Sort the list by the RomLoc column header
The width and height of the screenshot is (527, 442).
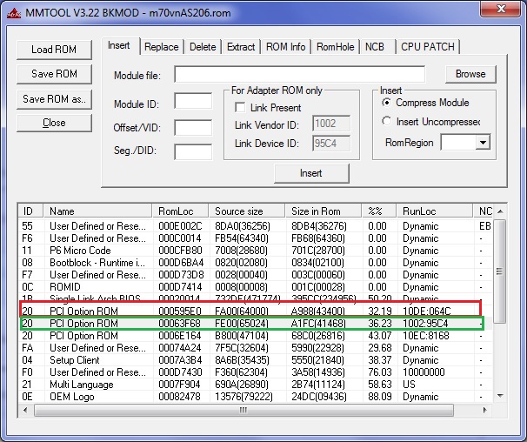(x=181, y=211)
